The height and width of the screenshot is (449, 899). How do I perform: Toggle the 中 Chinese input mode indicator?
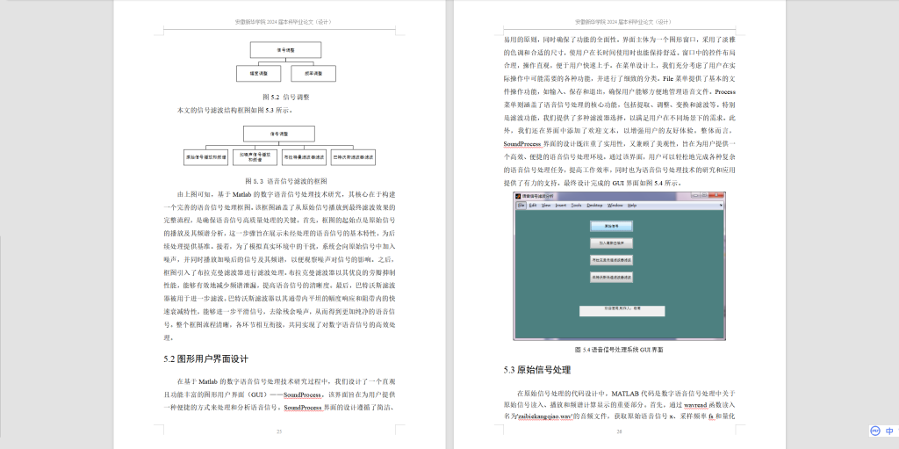click(889, 431)
